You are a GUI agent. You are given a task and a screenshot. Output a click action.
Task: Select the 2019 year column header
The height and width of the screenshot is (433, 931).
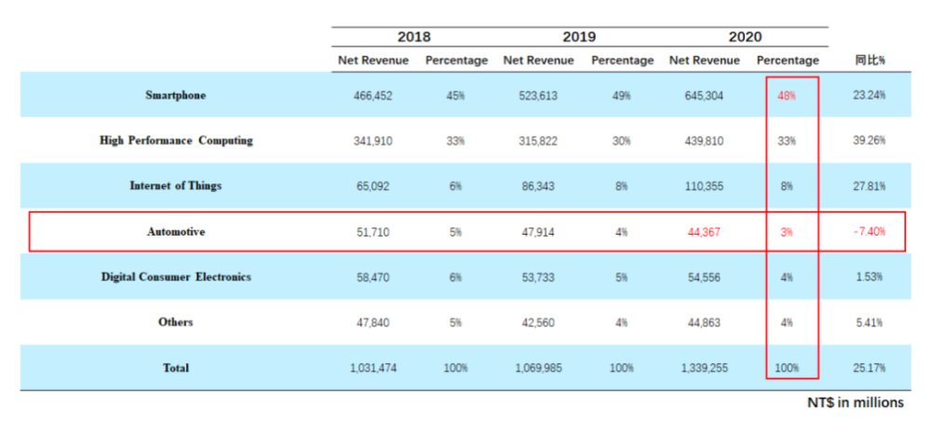tap(579, 37)
